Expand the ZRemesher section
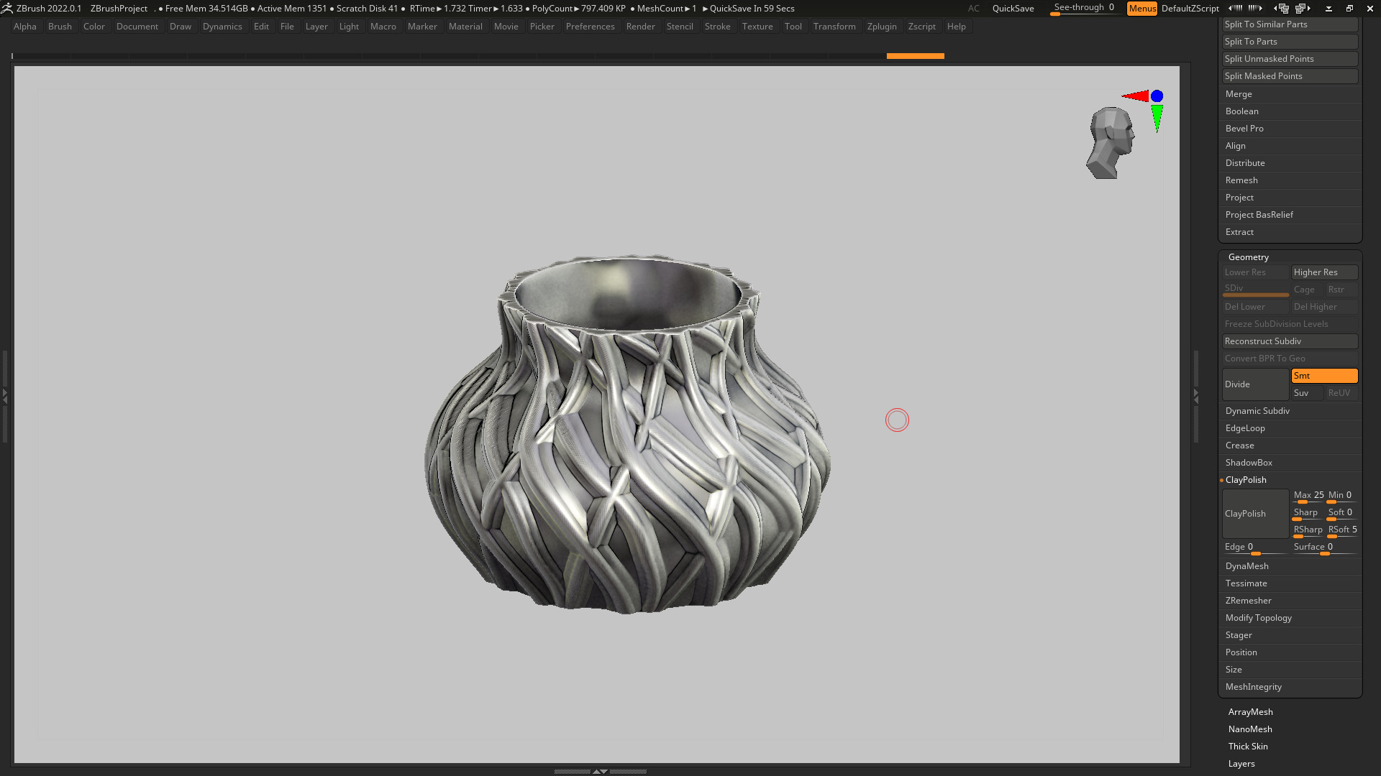 [1248, 601]
